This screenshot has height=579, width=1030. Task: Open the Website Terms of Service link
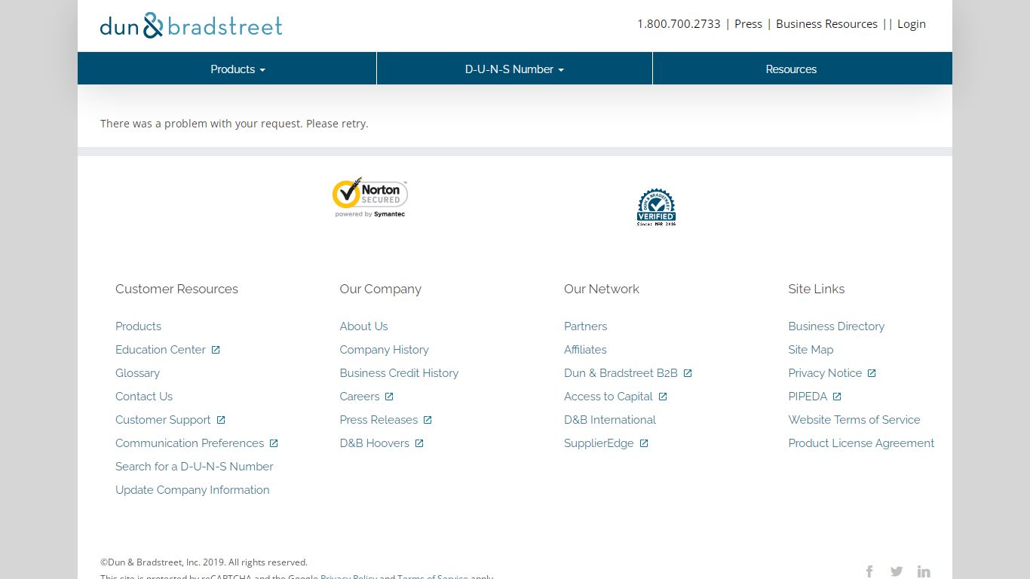[x=854, y=420]
